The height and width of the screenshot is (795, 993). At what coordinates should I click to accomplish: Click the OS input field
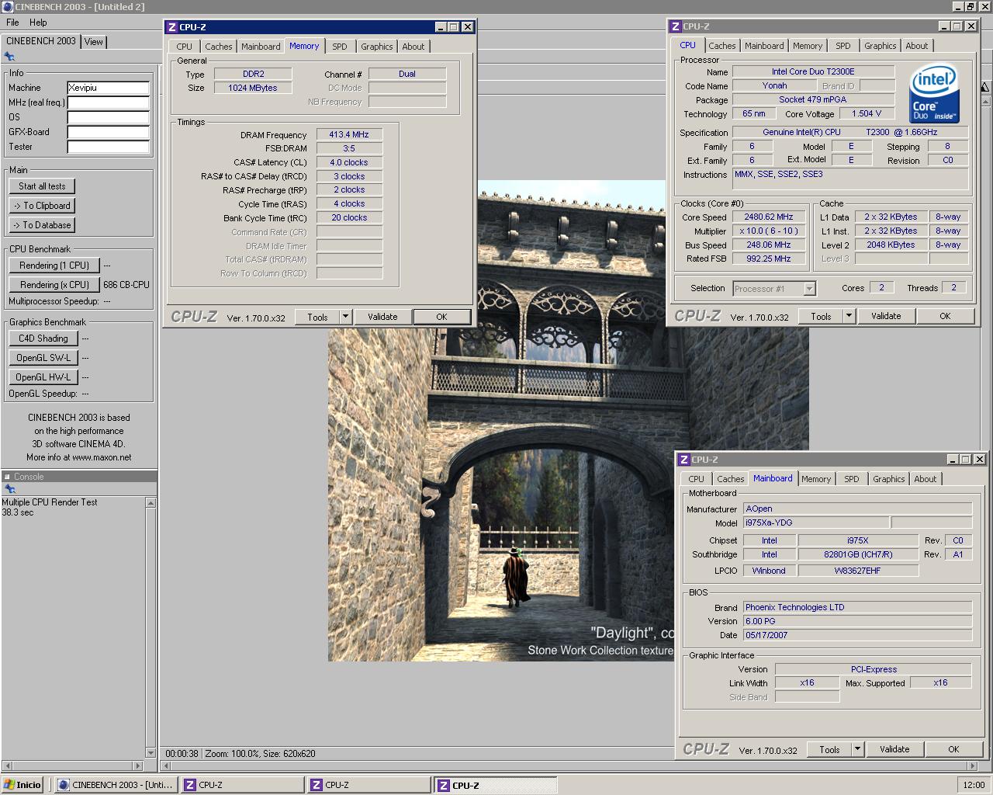[x=108, y=117]
